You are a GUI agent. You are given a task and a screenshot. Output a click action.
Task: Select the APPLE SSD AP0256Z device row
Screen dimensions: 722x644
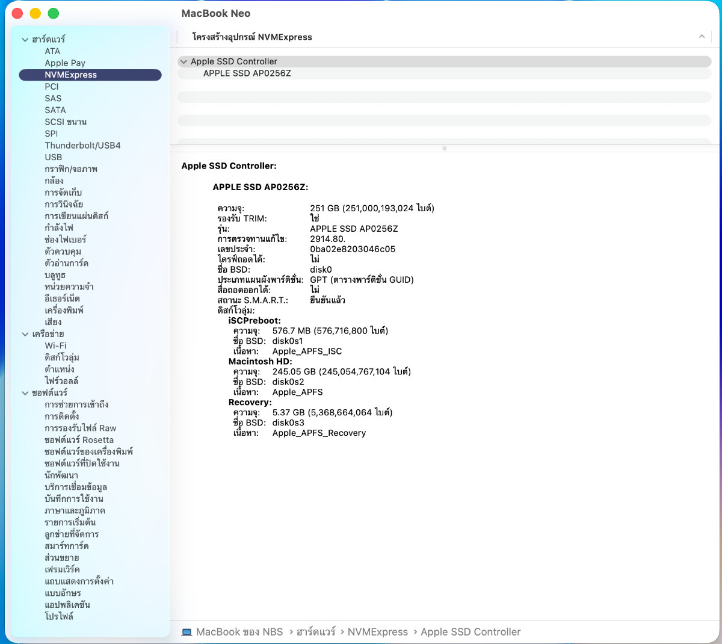point(247,73)
